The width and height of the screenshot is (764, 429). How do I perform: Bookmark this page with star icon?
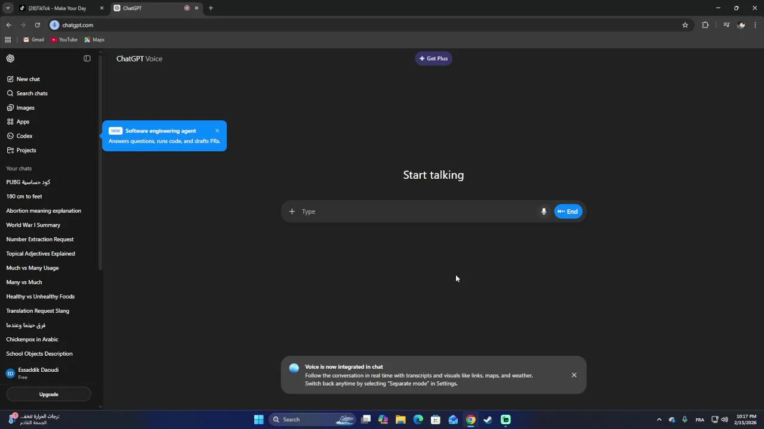(x=685, y=25)
